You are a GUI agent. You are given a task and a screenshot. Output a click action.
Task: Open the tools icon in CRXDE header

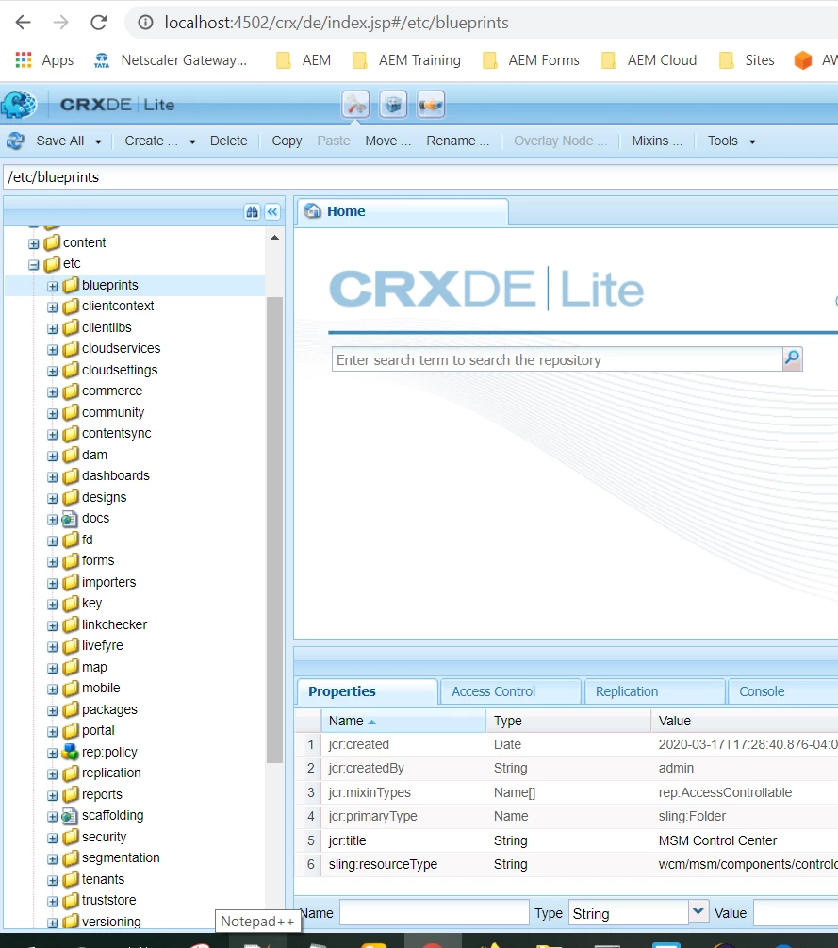coord(356,105)
